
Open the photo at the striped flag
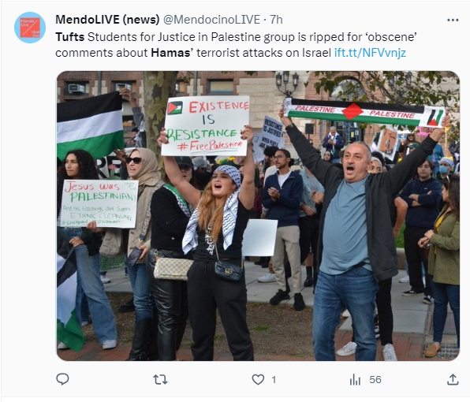click(x=90, y=125)
